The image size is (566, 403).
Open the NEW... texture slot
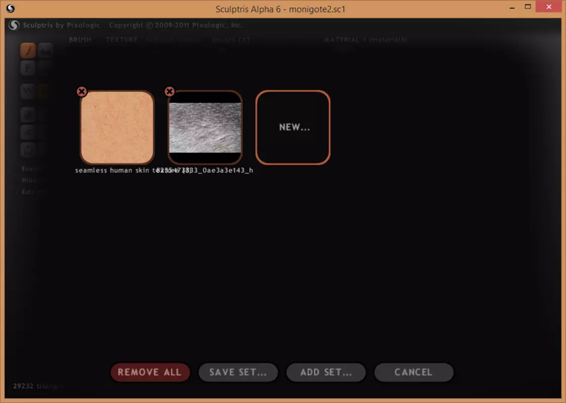tap(293, 126)
